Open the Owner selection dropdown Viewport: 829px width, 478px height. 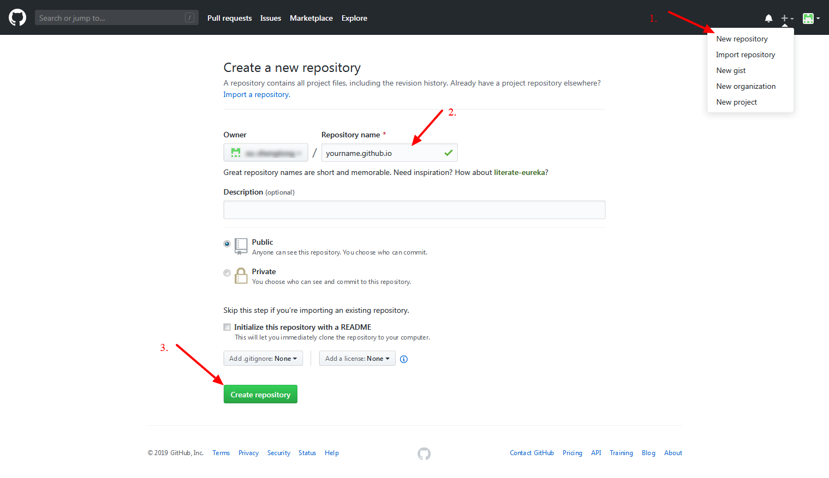coord(266,153)
